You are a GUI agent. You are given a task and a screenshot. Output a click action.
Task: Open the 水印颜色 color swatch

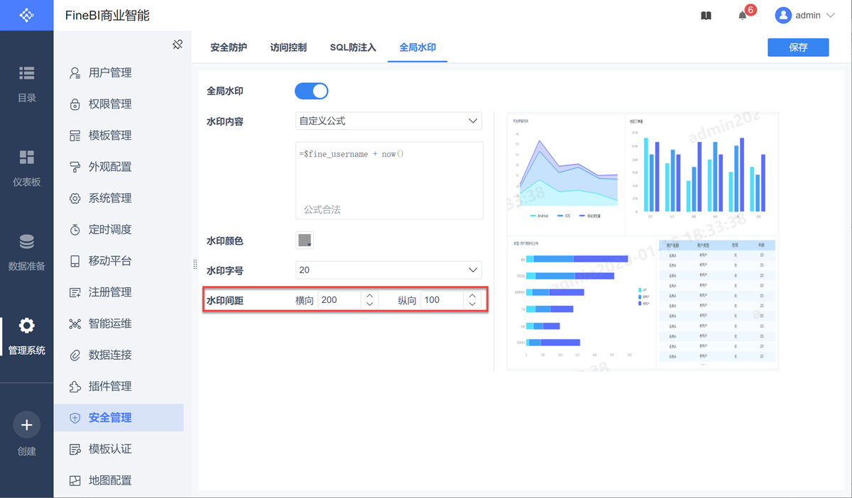click(x=305, y=240)
